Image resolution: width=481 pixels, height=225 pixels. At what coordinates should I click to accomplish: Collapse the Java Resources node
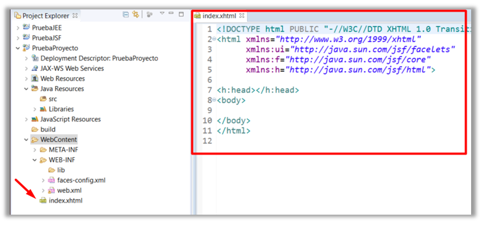[x=26, y=89]
